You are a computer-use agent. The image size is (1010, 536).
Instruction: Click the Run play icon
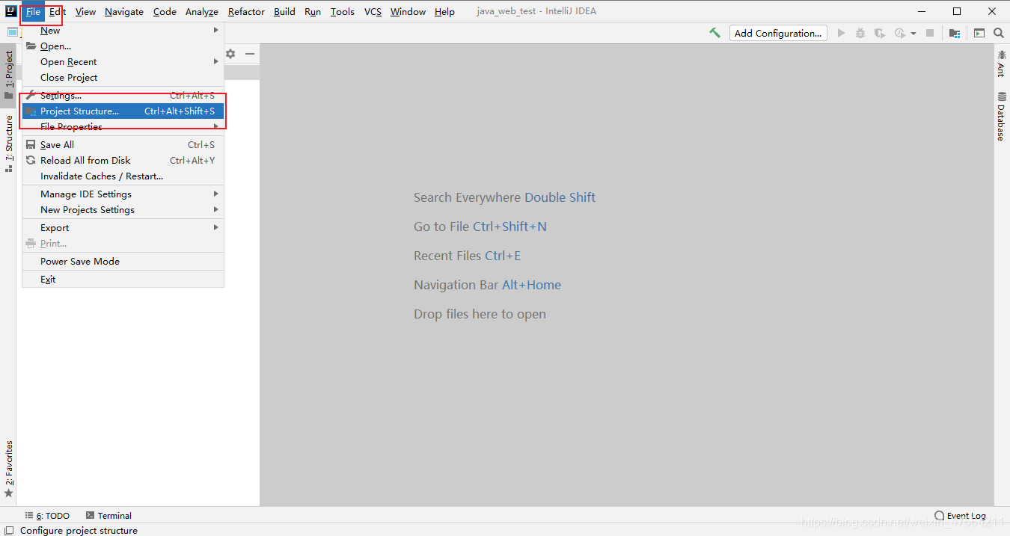coord(842,33)
